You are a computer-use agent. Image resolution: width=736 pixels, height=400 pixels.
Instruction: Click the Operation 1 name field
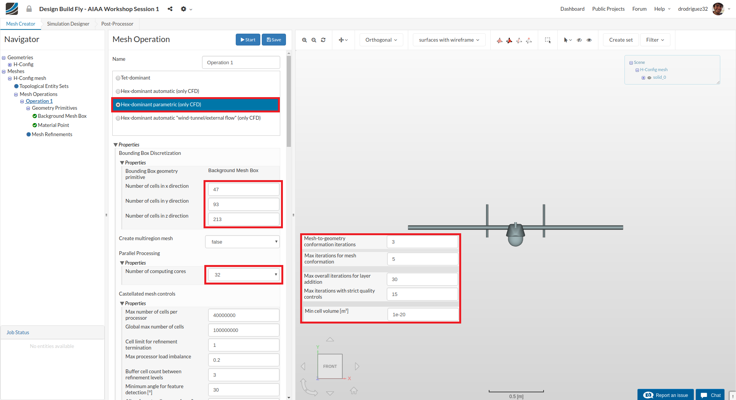[x=241, y=62]
